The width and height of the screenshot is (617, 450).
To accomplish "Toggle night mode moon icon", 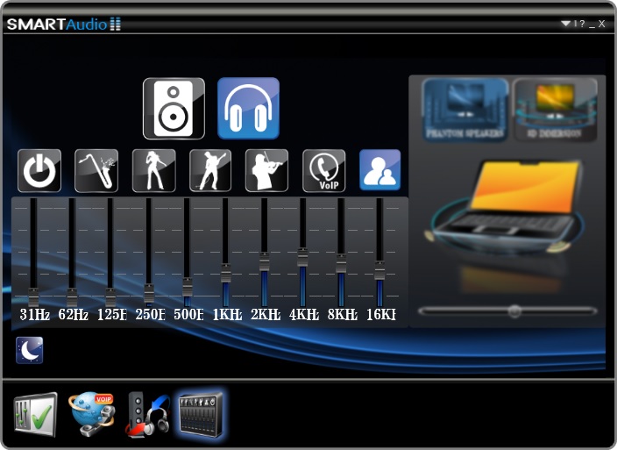I will (30, 350).
